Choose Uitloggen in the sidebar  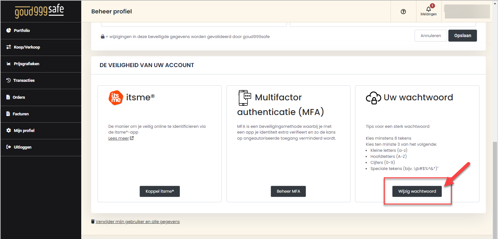click(x=41, y=147)
